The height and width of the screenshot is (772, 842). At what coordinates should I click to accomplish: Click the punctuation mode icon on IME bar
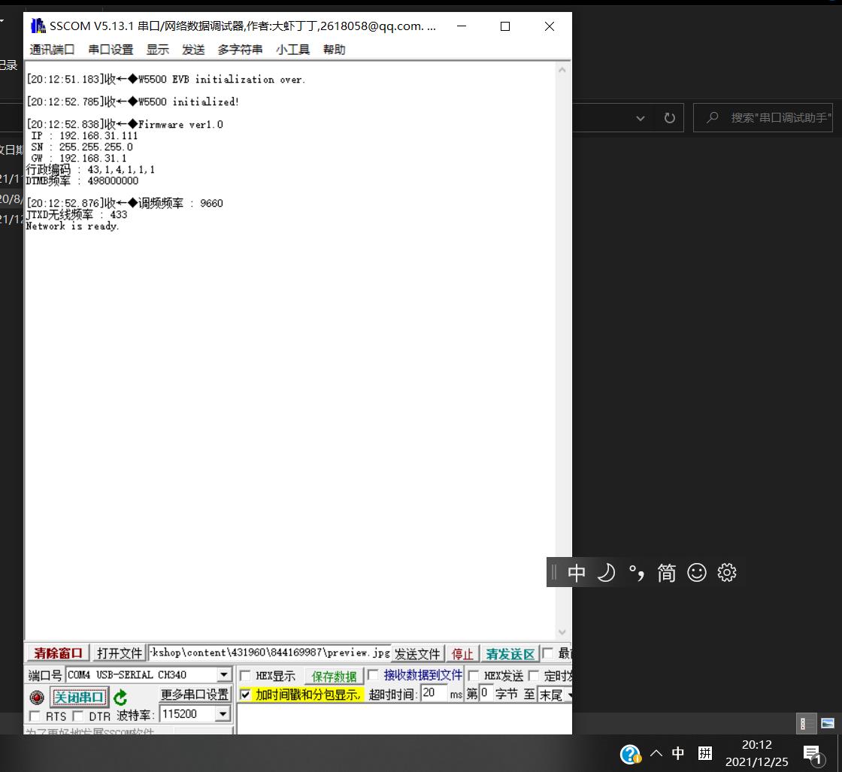point(636,573)
